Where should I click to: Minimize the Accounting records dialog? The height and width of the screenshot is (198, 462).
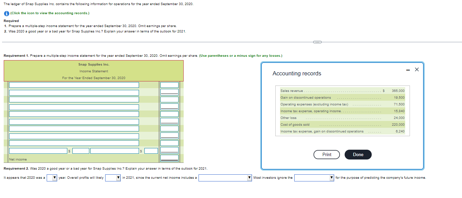point(407,70)
